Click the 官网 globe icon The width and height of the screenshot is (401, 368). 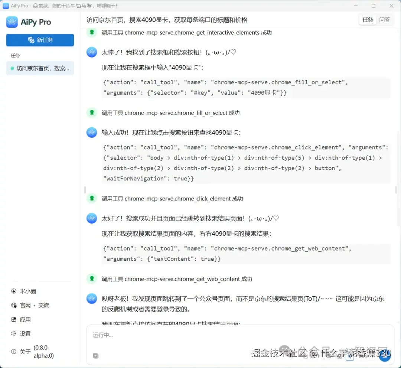point(13,305)
